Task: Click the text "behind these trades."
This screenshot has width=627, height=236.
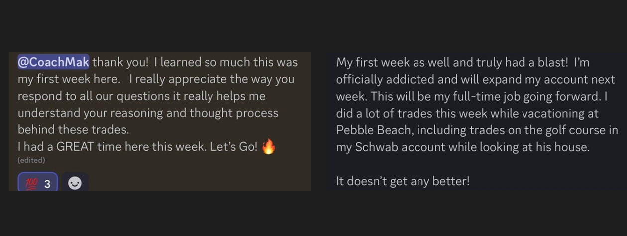Action: click(73, 130)
